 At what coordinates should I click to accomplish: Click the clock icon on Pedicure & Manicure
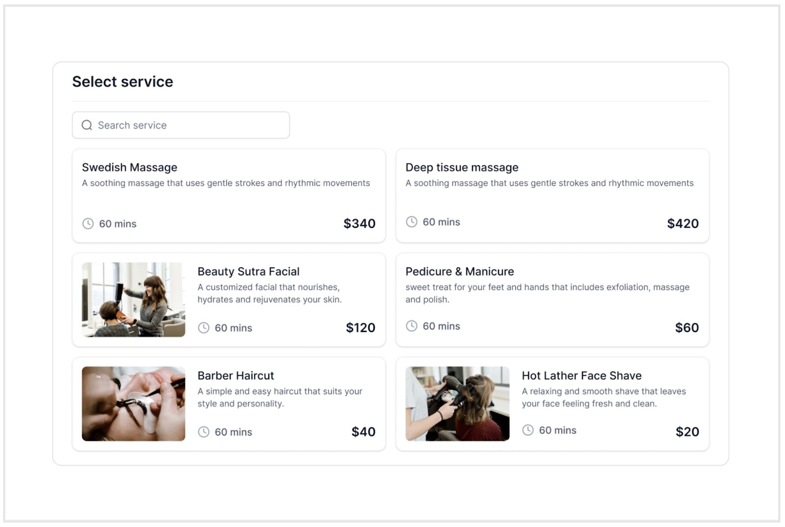click(x=411, y=326)
